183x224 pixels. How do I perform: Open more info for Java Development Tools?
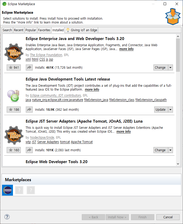click(x=92, y=90)
